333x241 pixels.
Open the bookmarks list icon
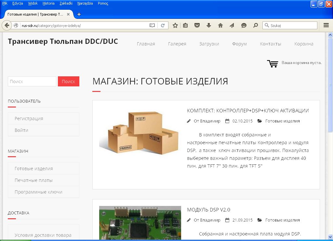click(185, 25)
